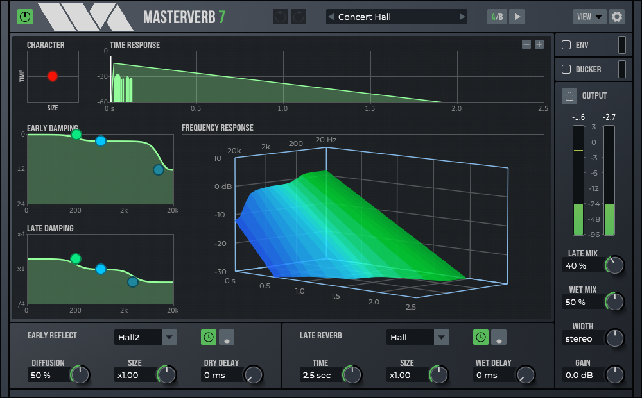Image resolution: width=642 pixels, height=398 pixels.
Task: Adjust the LATE MIX knob
Action: click(x=615, y=265)
